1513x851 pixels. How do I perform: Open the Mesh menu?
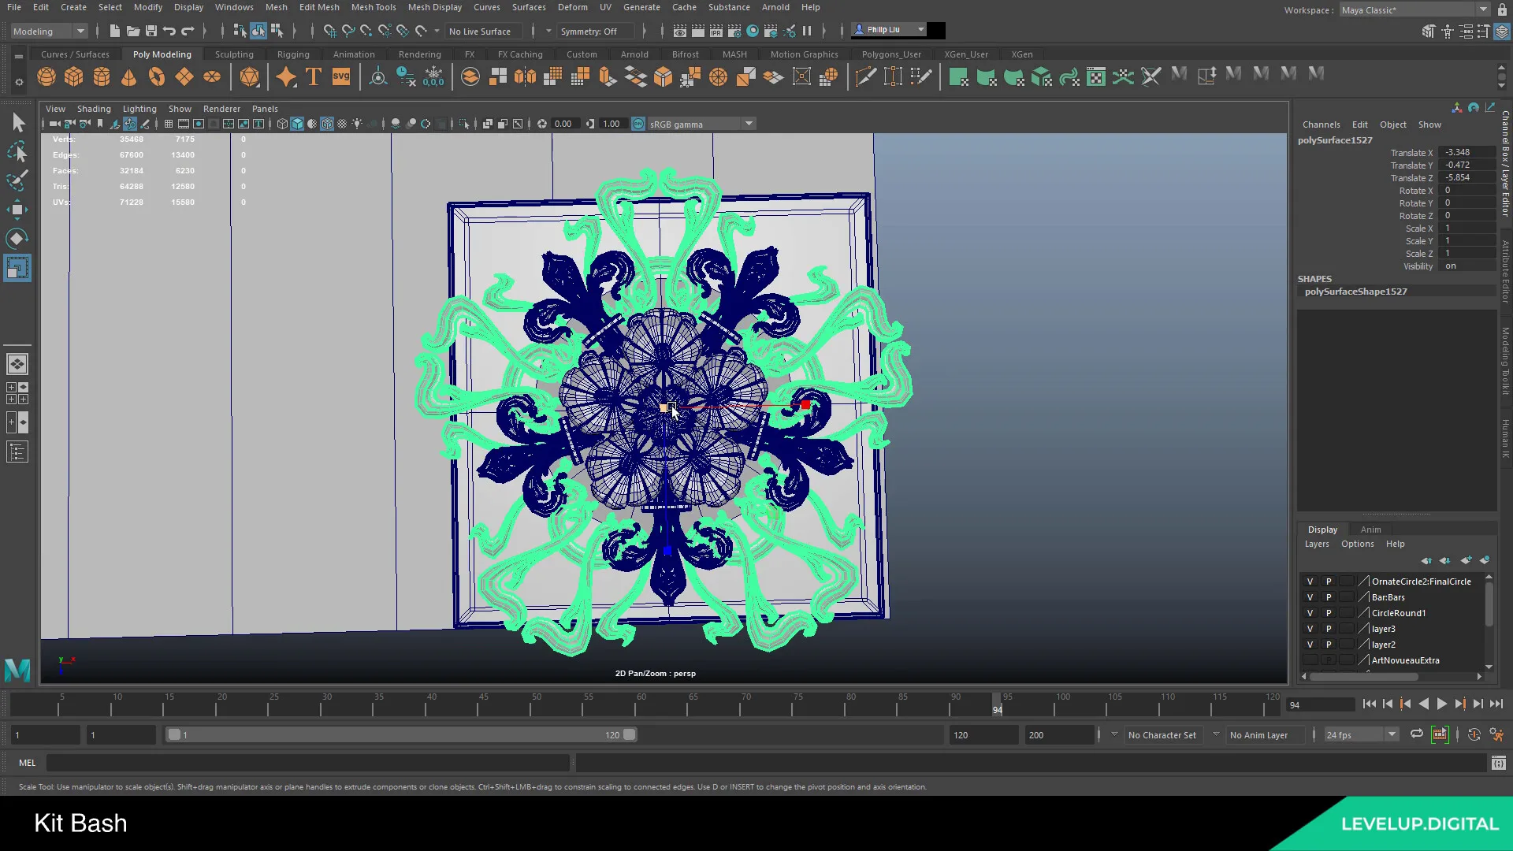tap(277, 7)
